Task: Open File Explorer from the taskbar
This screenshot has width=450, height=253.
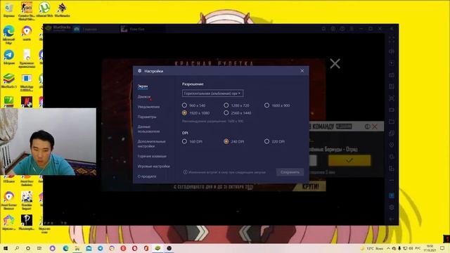Action: (77, 248)
